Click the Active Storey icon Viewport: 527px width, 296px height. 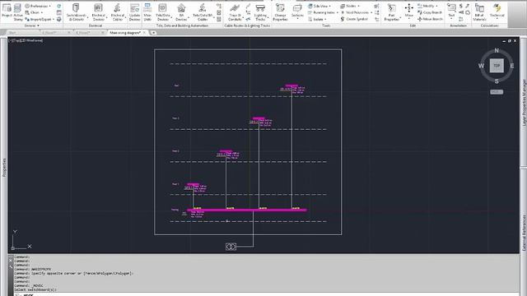pyautogui.click(x=18, y=12)
